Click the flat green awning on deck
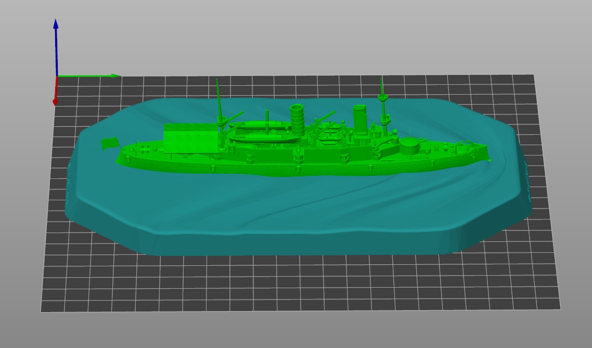This screenshot has height=348, width=592. [x=189, y=138]
